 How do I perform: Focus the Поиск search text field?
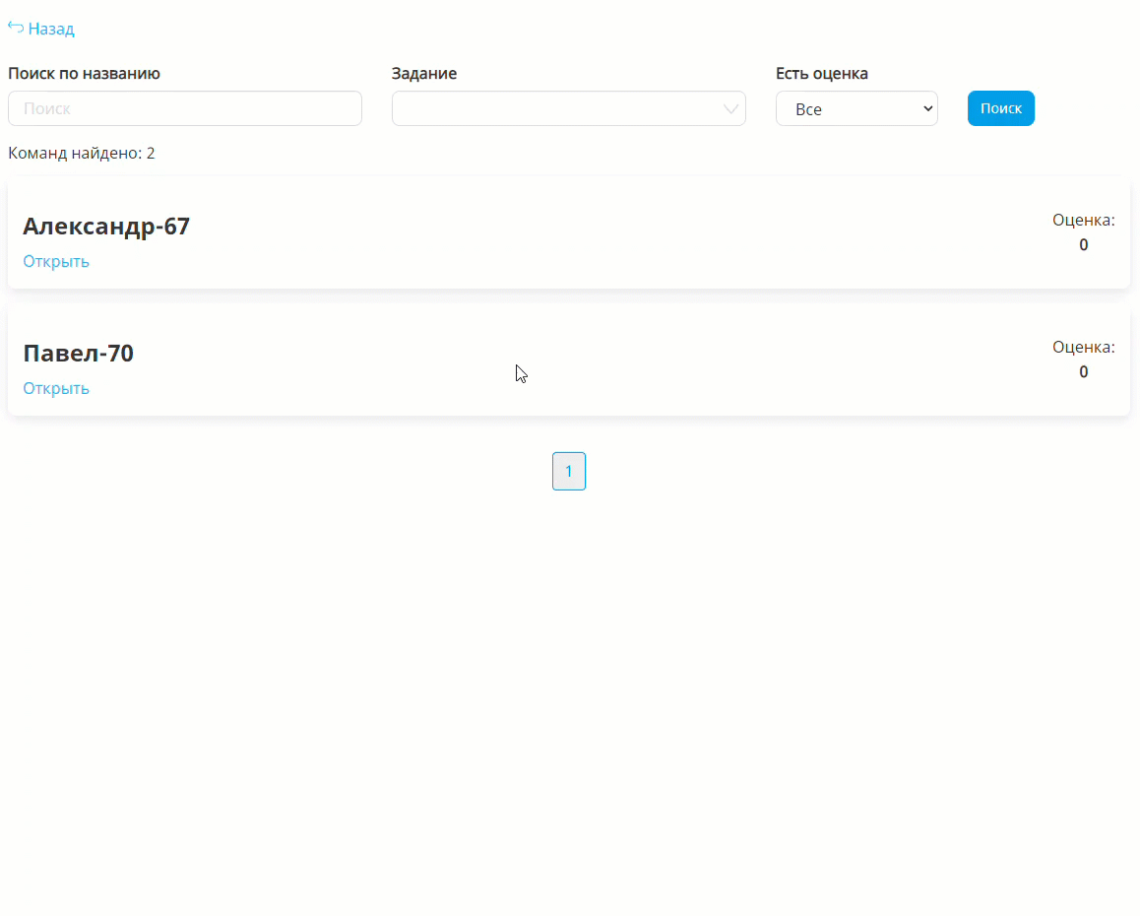click(x=185, y=108)
